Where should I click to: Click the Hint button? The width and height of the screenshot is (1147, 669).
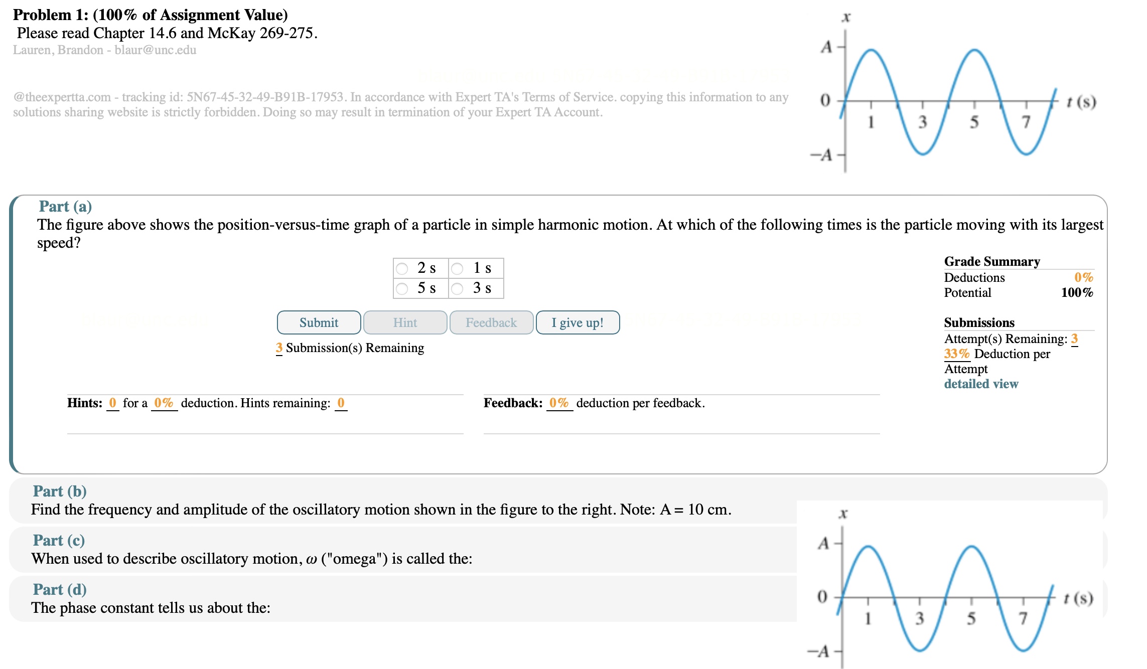(x=404, y=322)
